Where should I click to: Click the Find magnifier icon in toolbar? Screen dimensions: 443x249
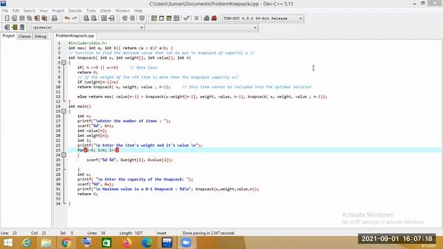(87, 19)
